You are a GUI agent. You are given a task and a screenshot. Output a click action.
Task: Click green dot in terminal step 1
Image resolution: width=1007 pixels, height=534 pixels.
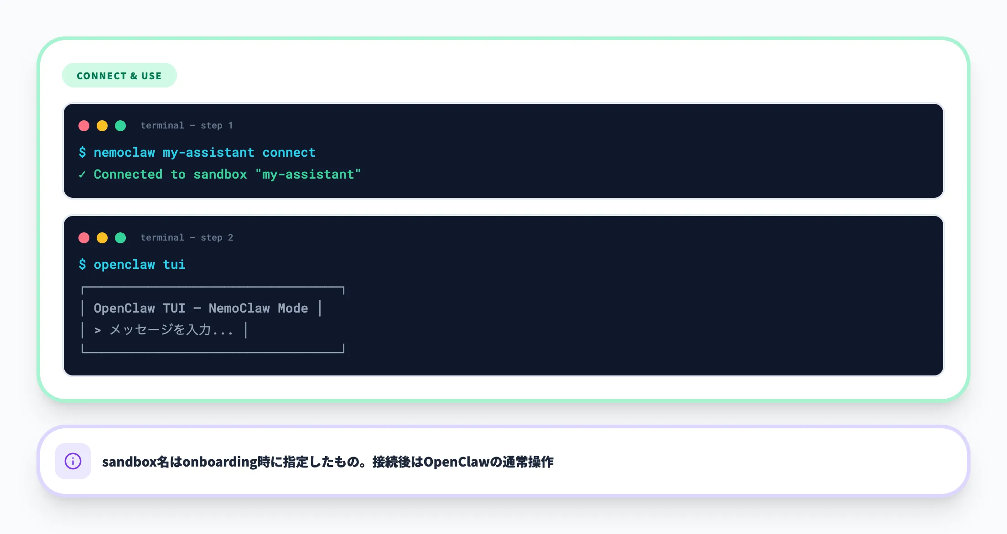click(x=120, y=126)
